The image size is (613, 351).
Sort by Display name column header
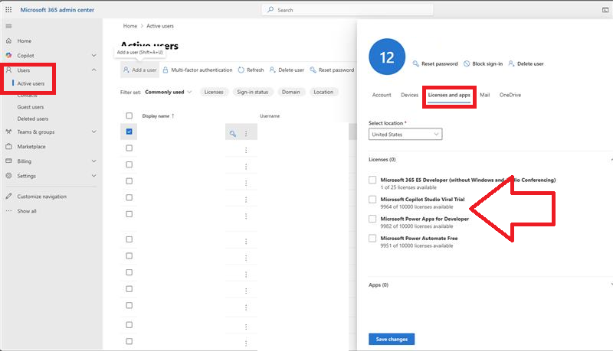pyautogui.click(x=158, y=115)
